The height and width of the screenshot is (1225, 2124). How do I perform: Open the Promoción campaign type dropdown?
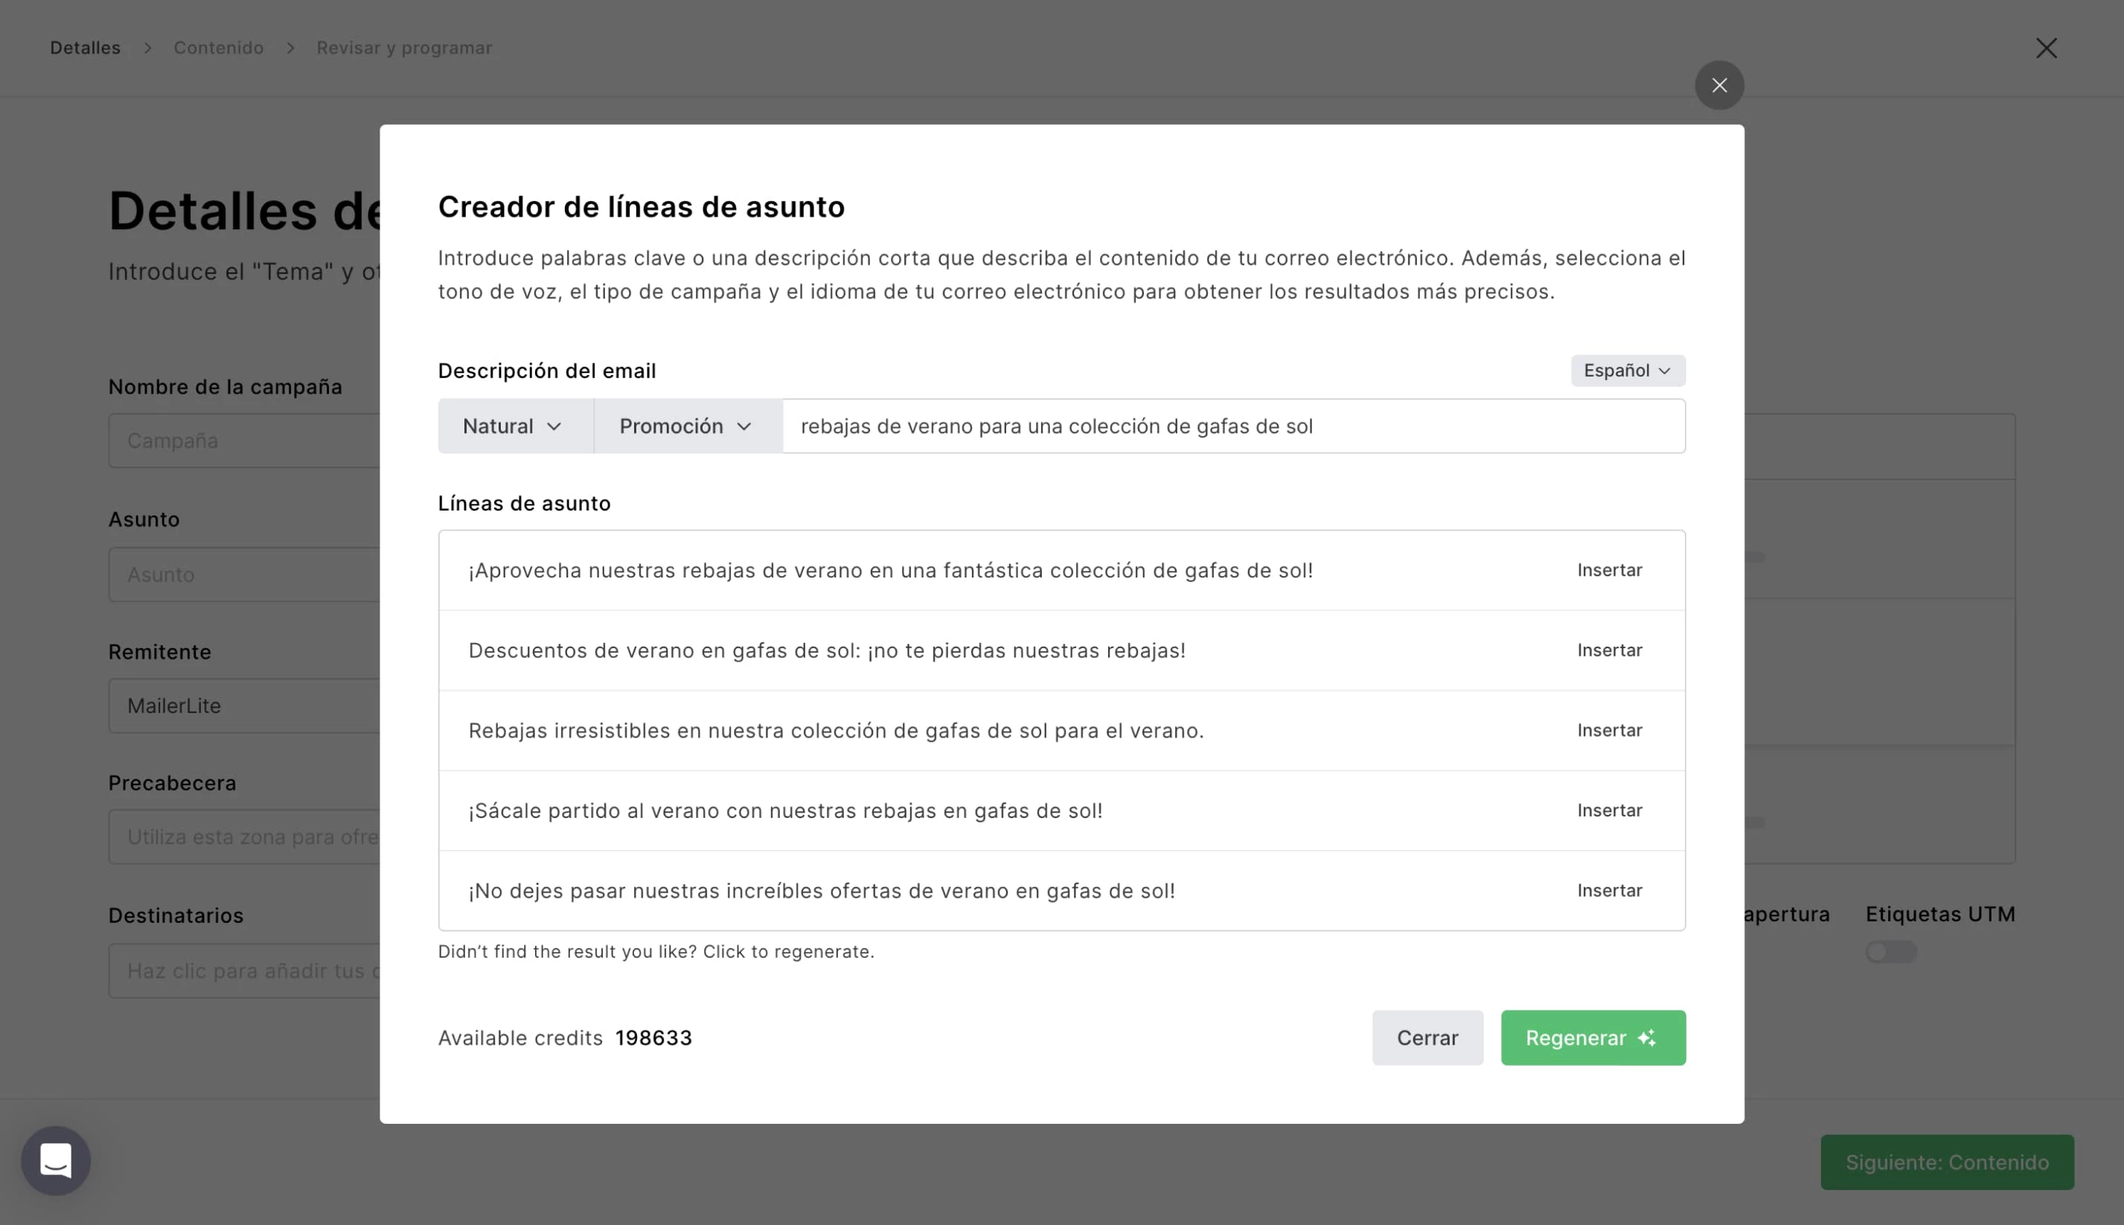687,426
